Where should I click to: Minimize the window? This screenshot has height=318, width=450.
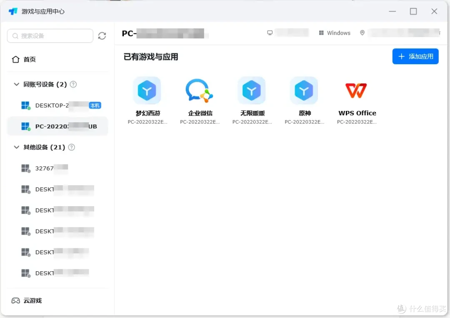point(392,12)
